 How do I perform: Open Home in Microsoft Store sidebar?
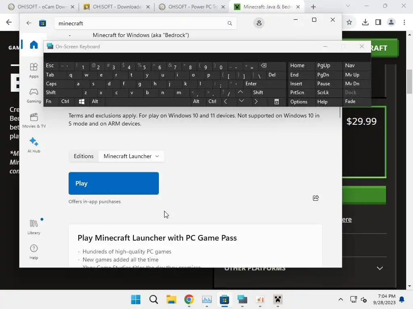click(34, 45)
